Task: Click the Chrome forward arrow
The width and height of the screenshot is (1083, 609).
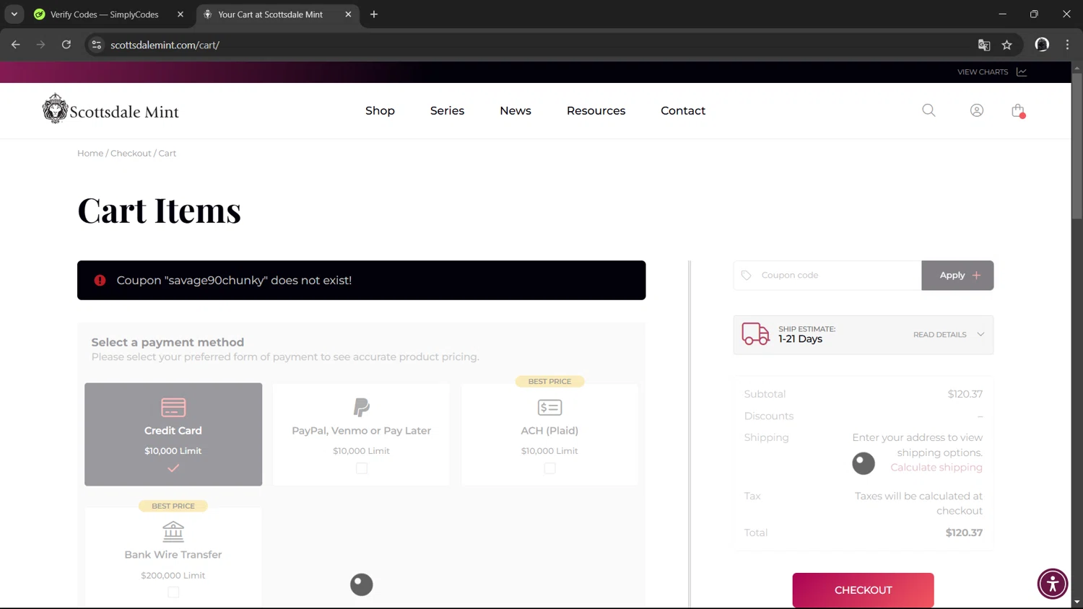Action: pos(40,45)
